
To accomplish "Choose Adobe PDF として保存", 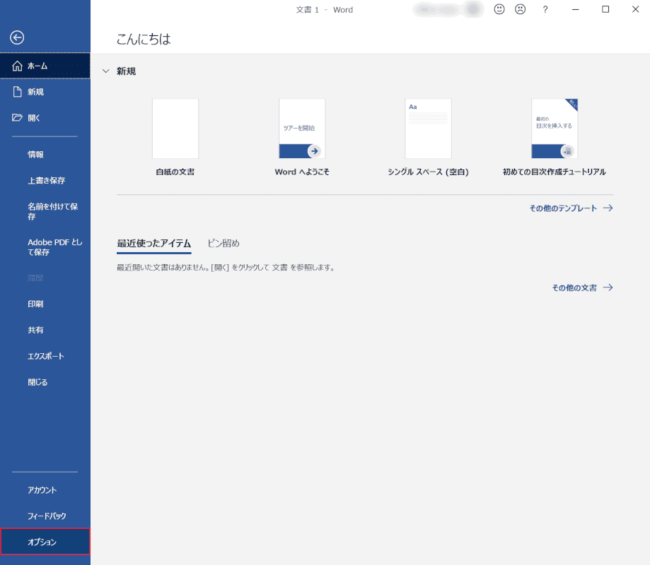I will (45, 247).
